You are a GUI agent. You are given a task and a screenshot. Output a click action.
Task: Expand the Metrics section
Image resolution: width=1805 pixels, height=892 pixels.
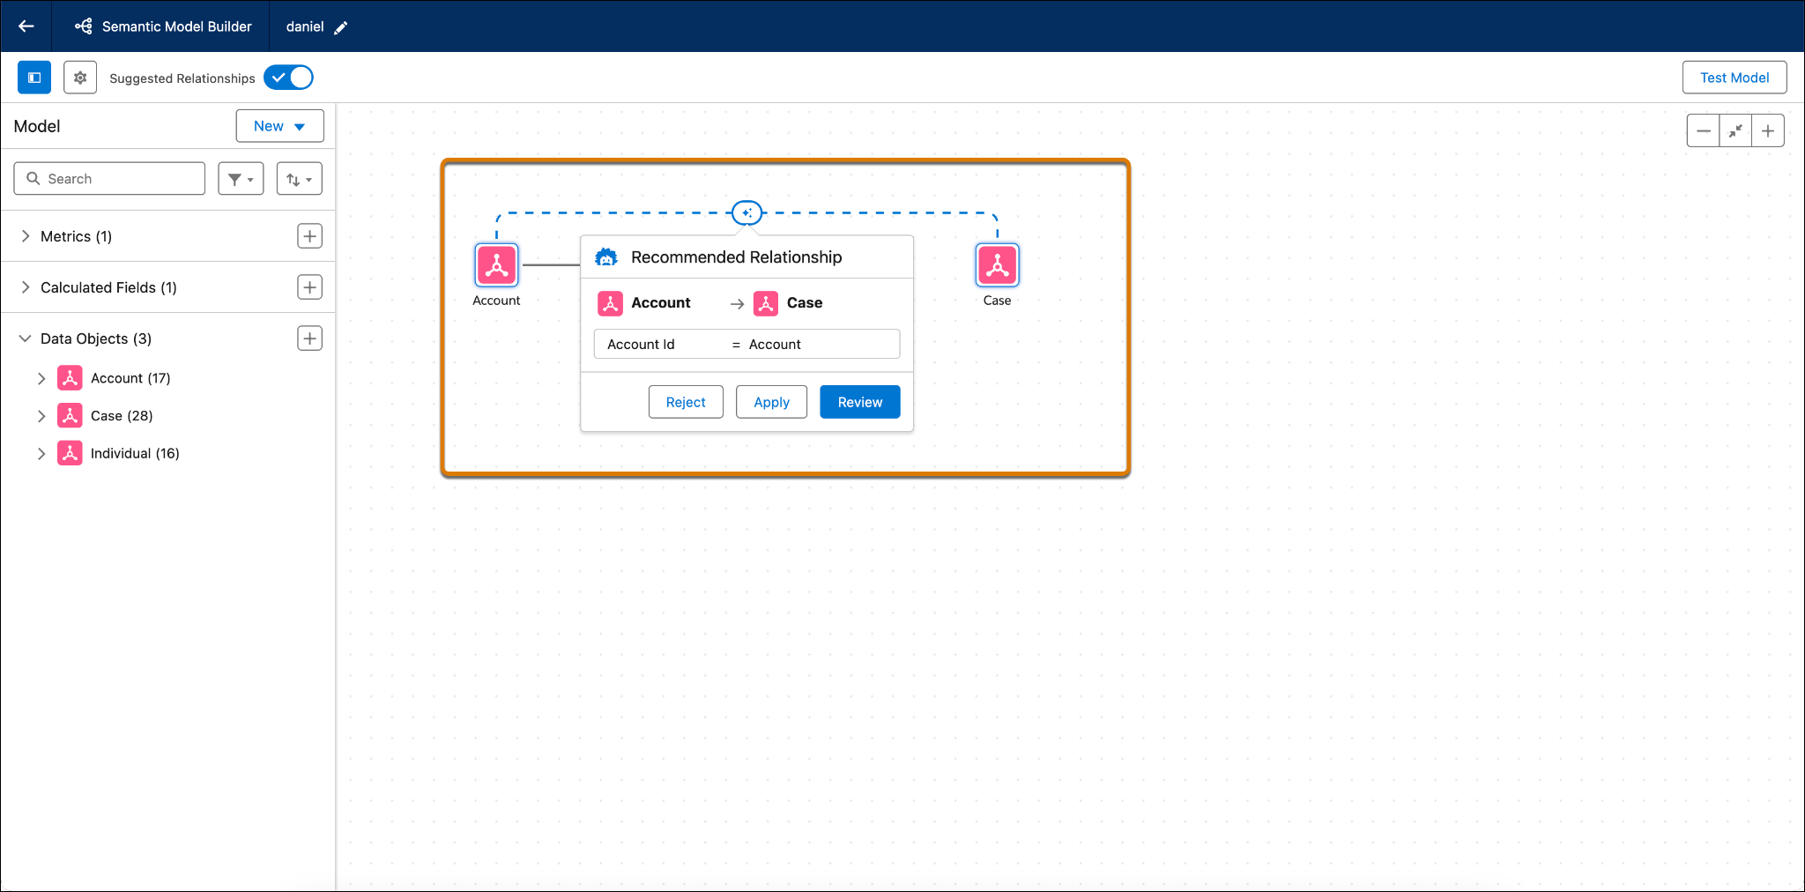(26, 236)
